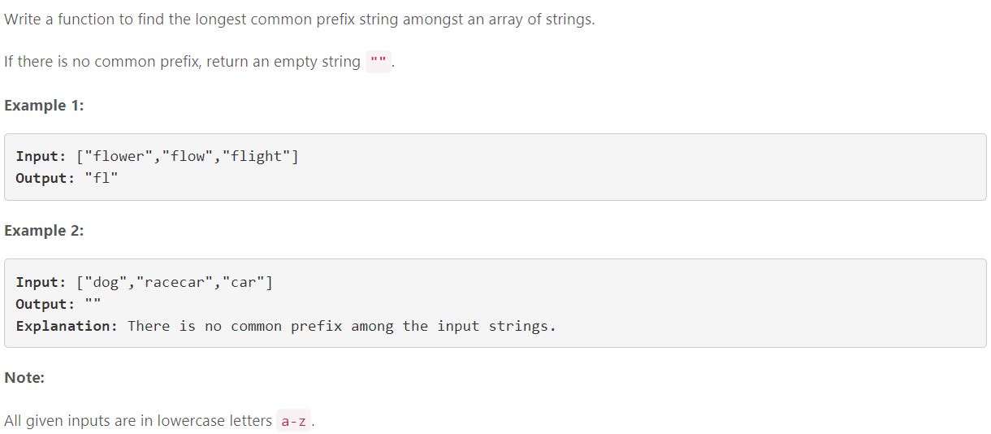Click the "Input:" label in Example 1
This screenshot has height=434, width=991.
(41, 156)
